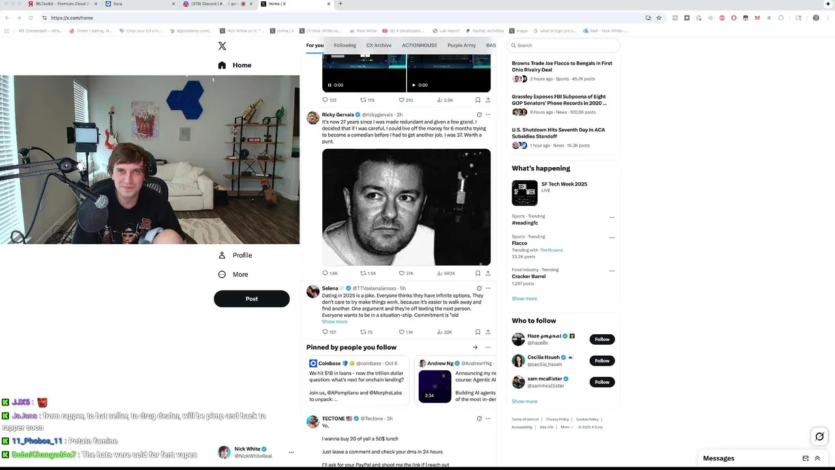
Task: Switch to the CX Archive tab
Action: click(379, 46)
